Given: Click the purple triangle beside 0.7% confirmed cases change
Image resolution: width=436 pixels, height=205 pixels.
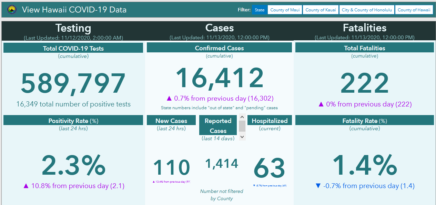Looking at the screenshot, I should point(169,99).
